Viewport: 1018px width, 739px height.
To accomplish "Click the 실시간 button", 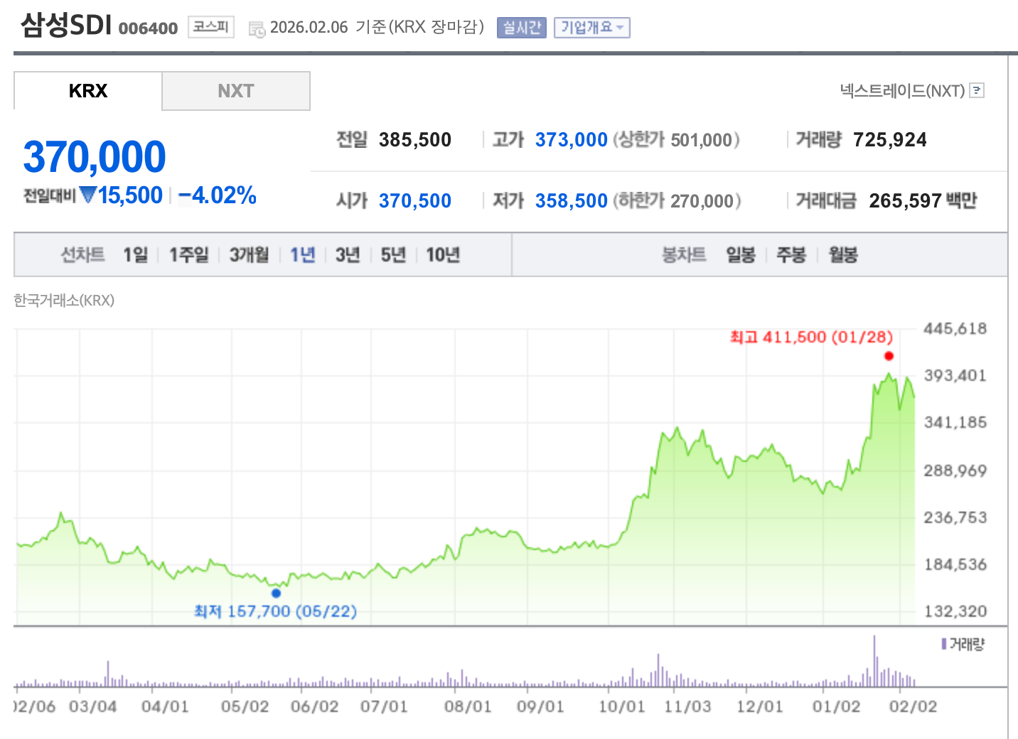I will (x=522, y=28).
